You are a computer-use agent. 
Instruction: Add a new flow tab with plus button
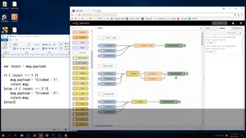click(x=201, y=28)
